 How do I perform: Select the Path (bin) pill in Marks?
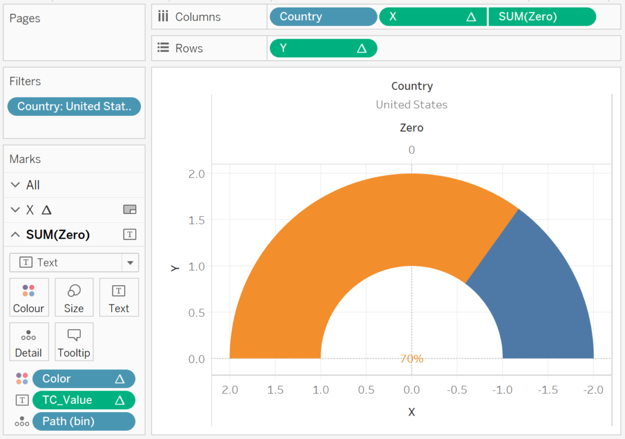click(x=84, y=421)
